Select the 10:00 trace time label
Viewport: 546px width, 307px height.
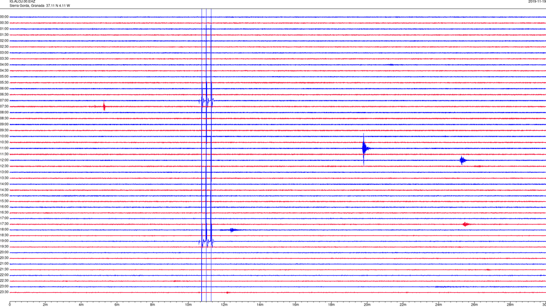click(x=4, y=136)
